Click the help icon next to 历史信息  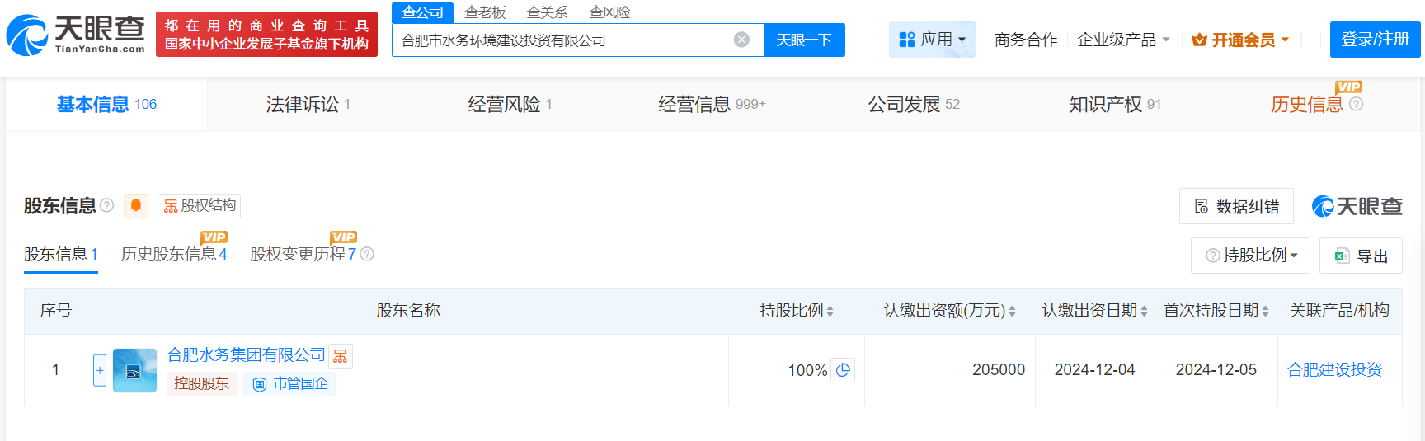pyautogui.click(x=1356, y=104)
